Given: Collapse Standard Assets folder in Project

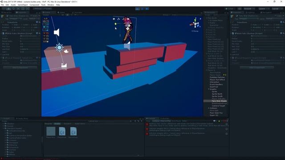Looking at the screenshot, I should (x=3, y=128).
